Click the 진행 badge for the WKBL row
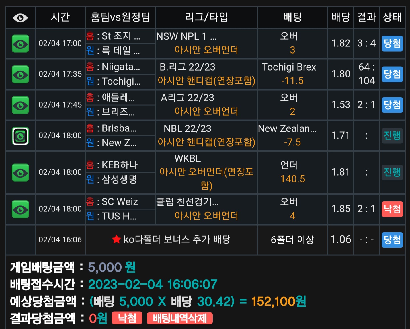 click(x=392, y=172)
